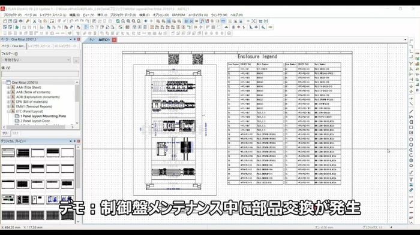Click the first thumbnail in Graphical Preview
The width and height of the screenshot is (420, 235).
pos(8,152)
